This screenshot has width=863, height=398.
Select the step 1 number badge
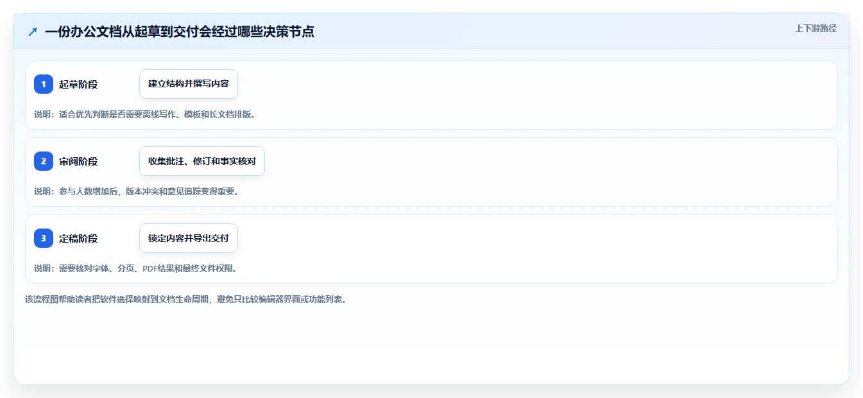44,84
